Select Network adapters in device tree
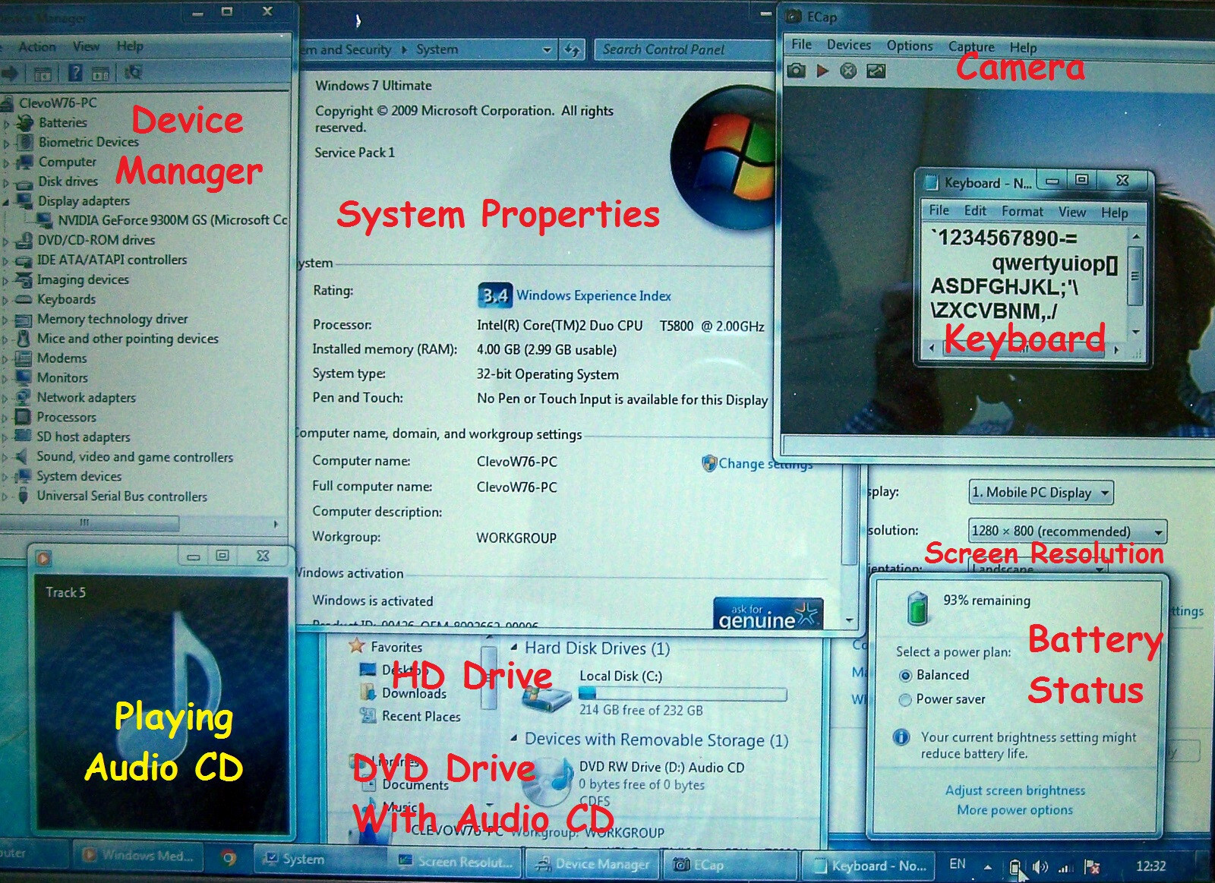The width and height of the screenshot is (1215, 883). pyautogui.click(x=87, y=397)
